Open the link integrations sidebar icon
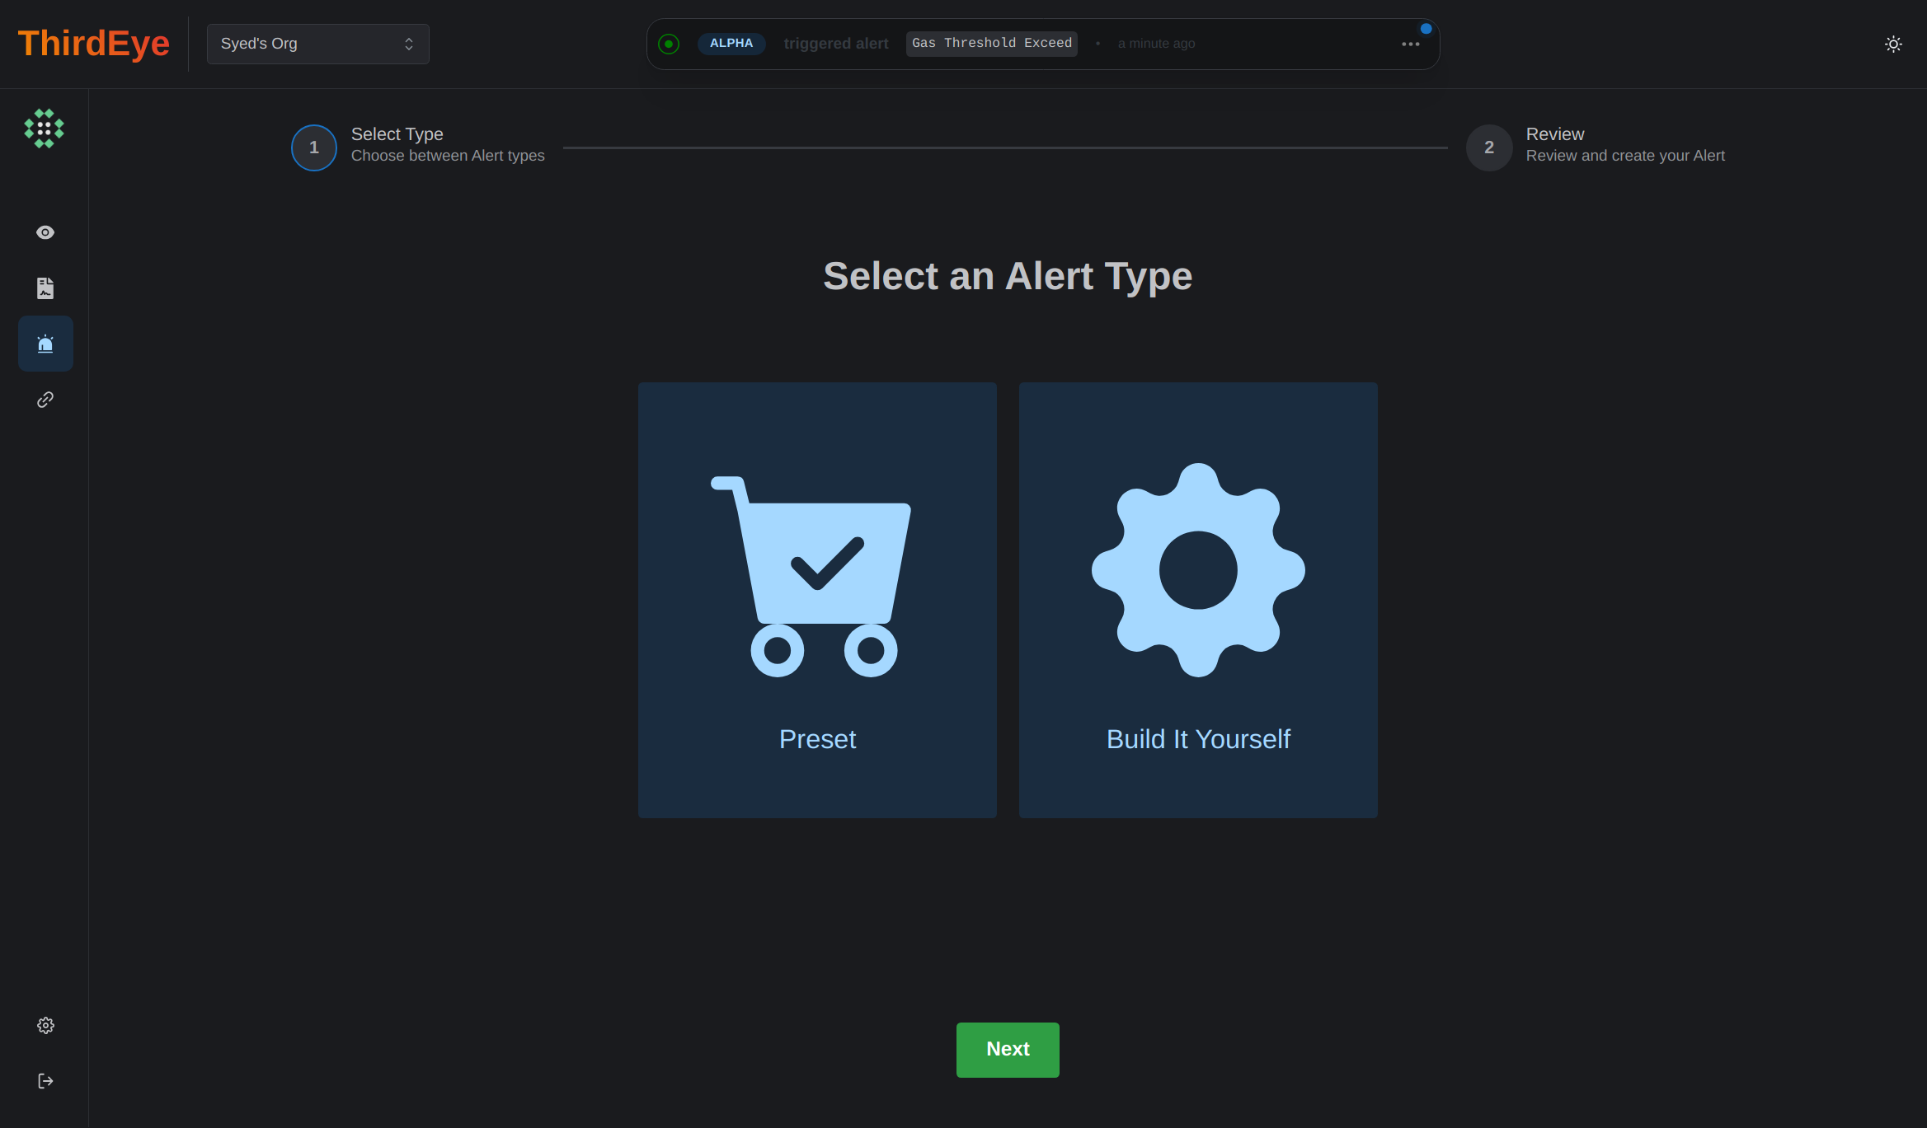1927x1128 pixels. 45,400
